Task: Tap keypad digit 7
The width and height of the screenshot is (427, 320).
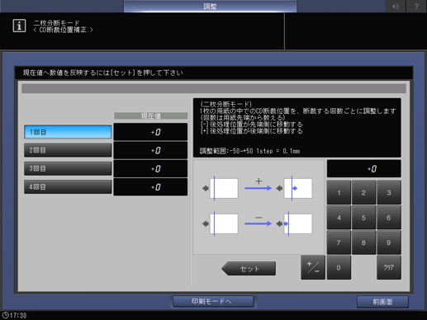Action: click(339, 242)
